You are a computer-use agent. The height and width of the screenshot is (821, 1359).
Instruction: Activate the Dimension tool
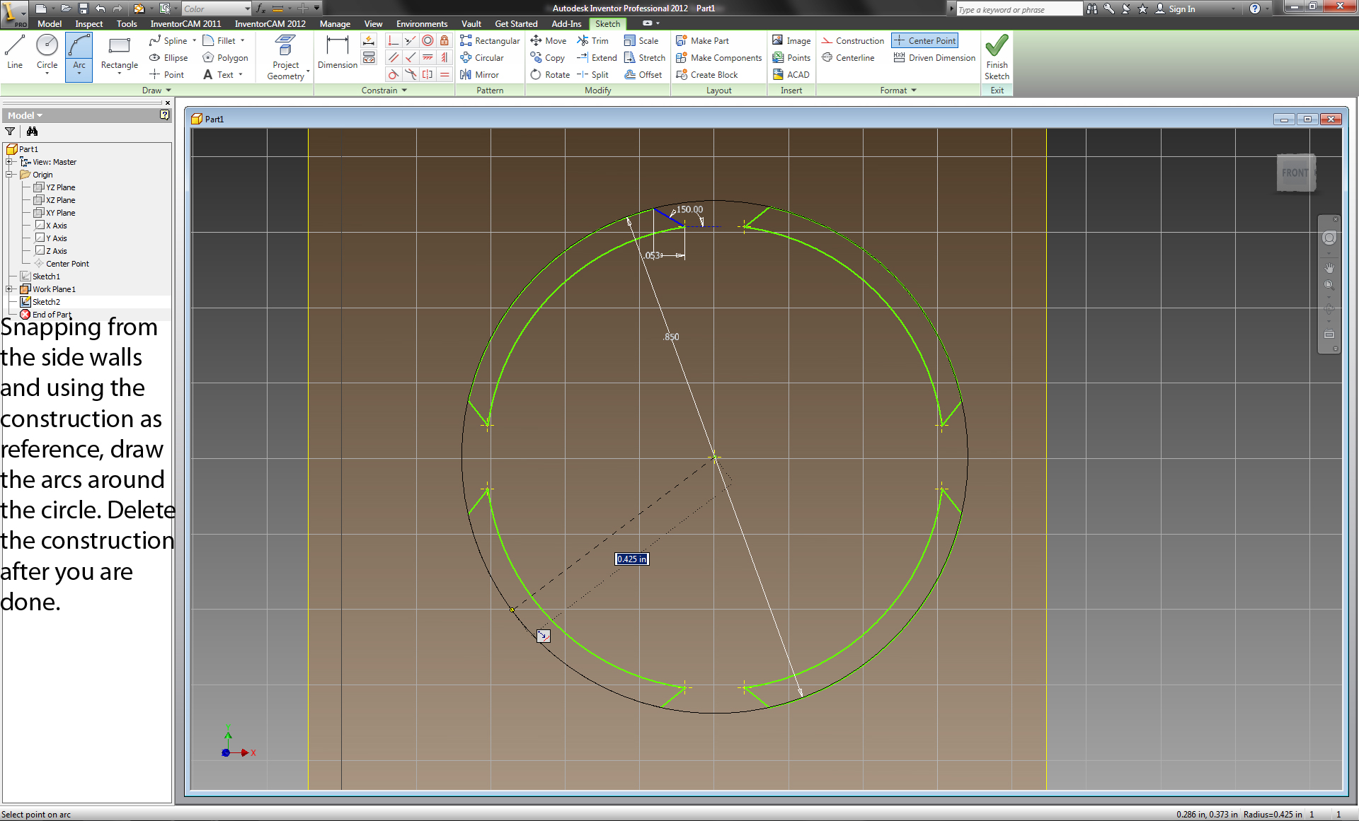338,52
